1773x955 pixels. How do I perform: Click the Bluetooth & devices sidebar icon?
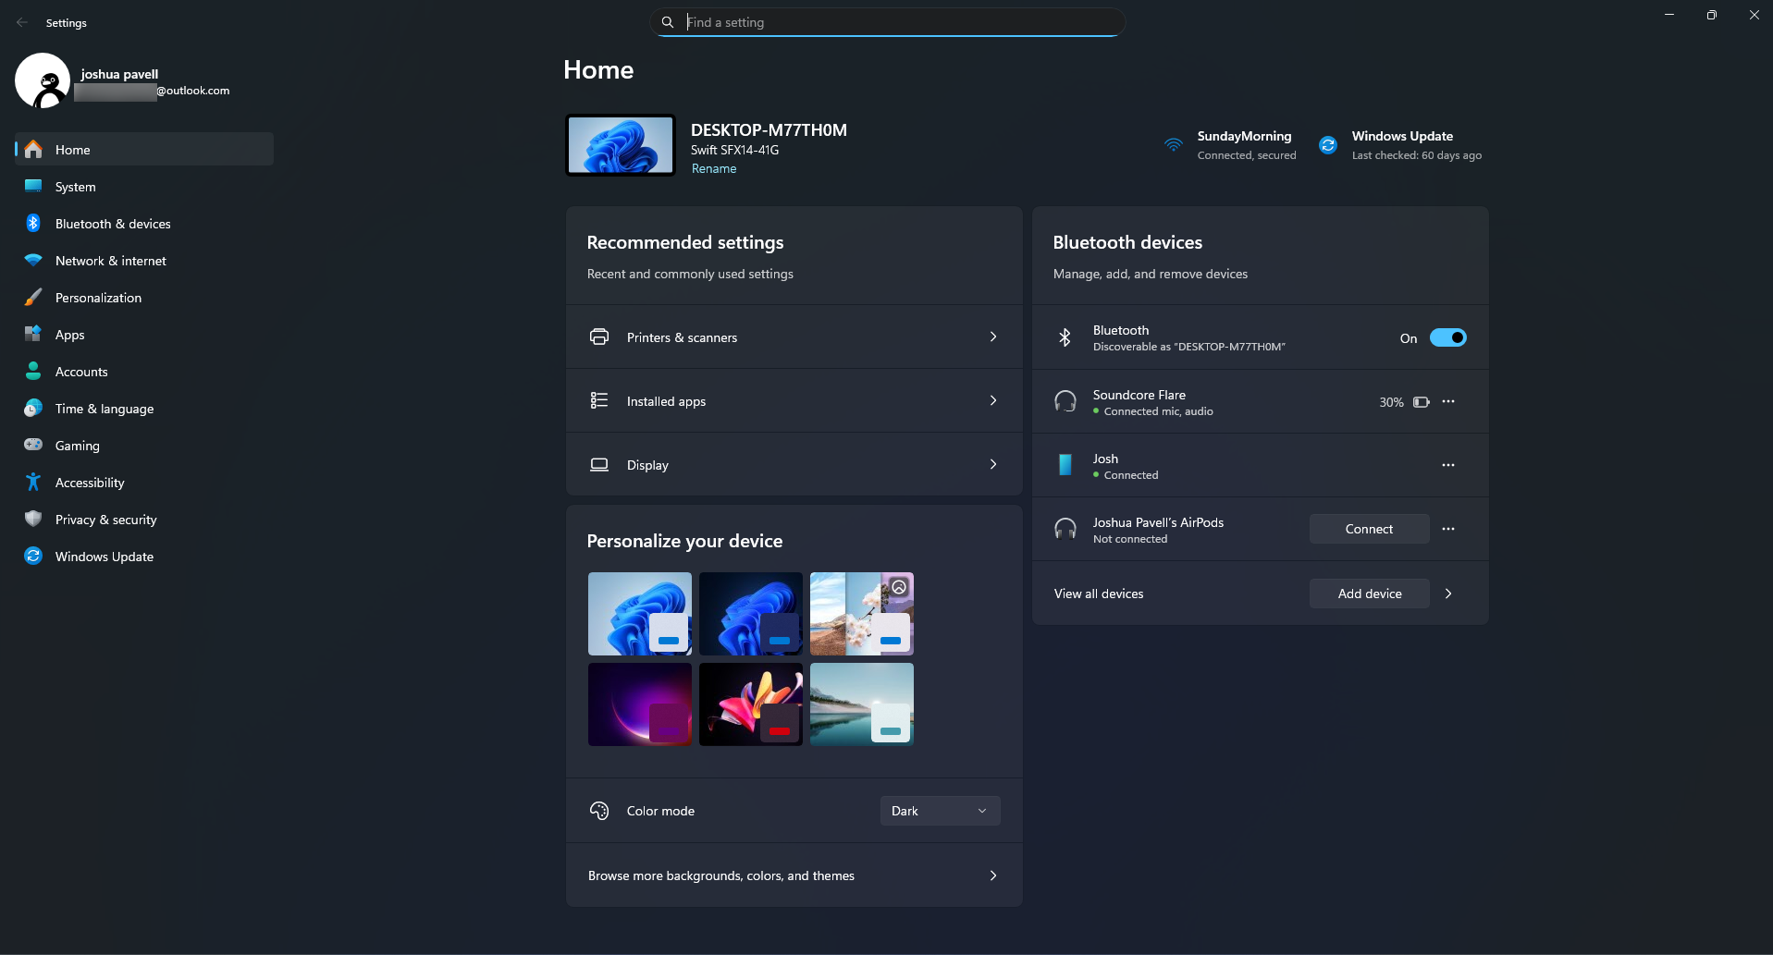(x=33, y=223)
